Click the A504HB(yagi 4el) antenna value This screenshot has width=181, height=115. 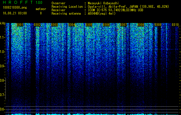click(102, 14)
